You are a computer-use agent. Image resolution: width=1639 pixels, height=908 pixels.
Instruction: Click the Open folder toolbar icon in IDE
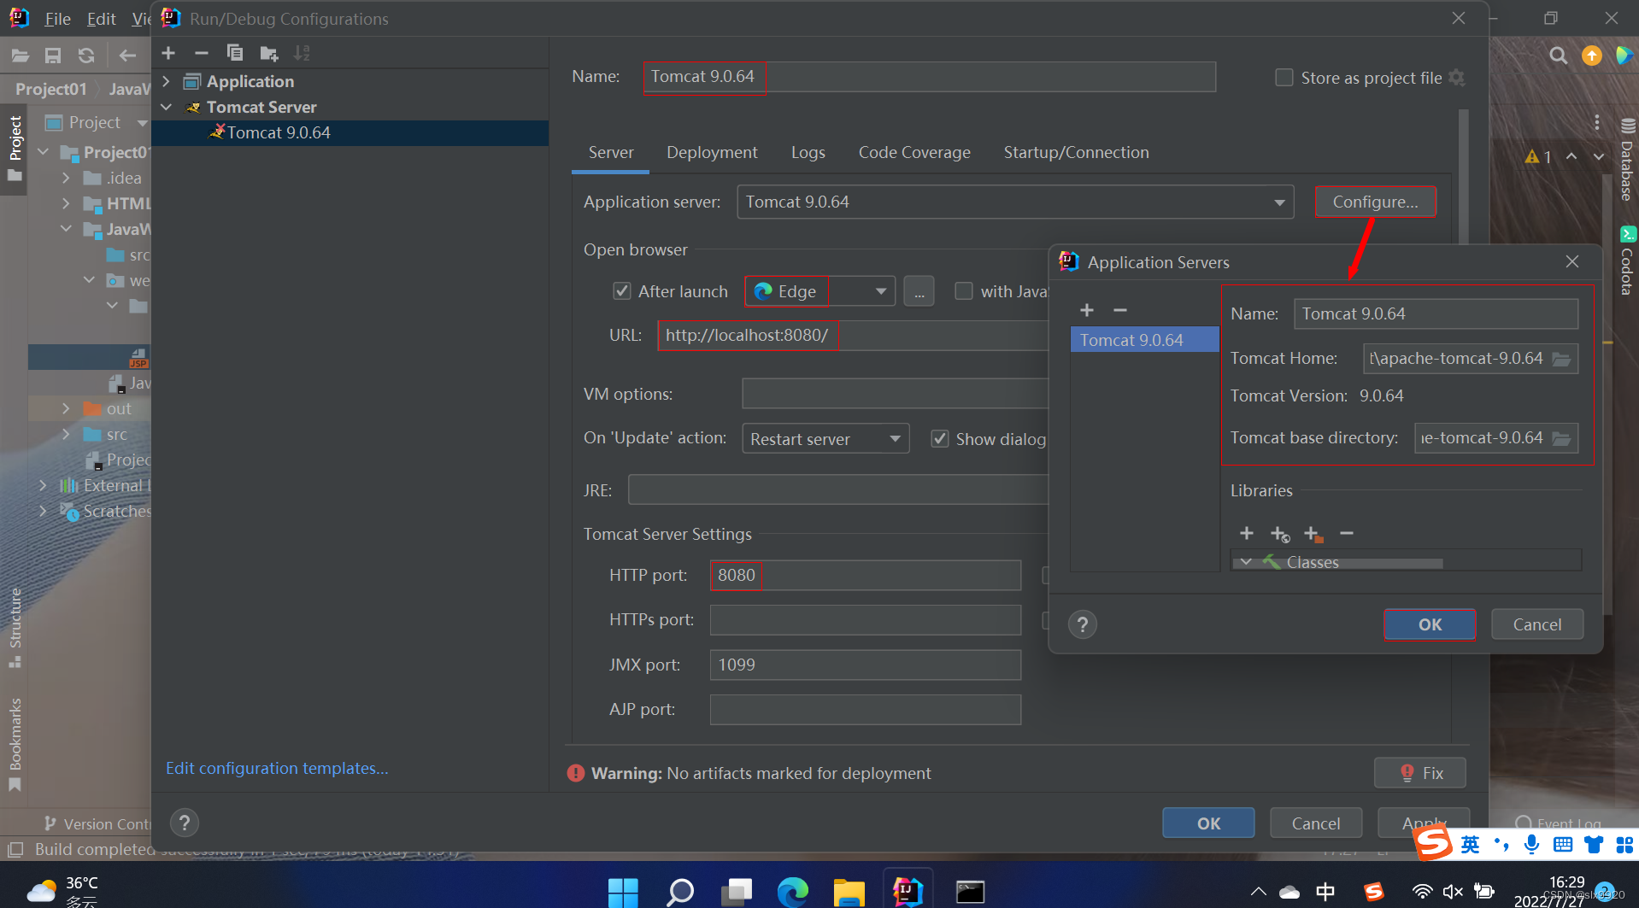click(x=20, y=56)
